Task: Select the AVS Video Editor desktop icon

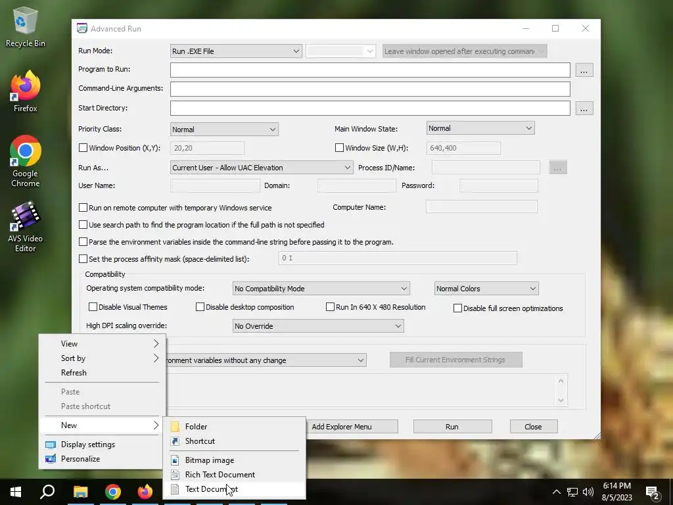Action: (26, 226)
